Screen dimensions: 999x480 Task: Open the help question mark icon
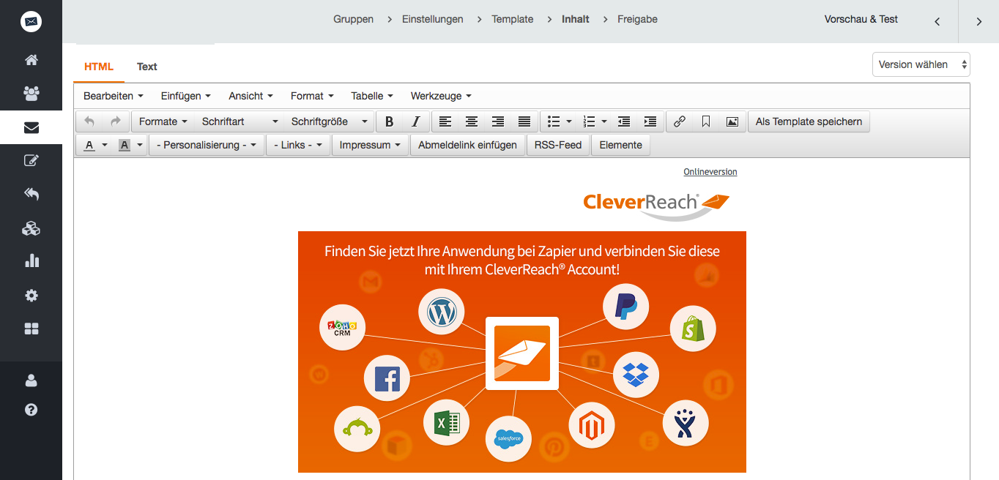click(x=31, y=410)
